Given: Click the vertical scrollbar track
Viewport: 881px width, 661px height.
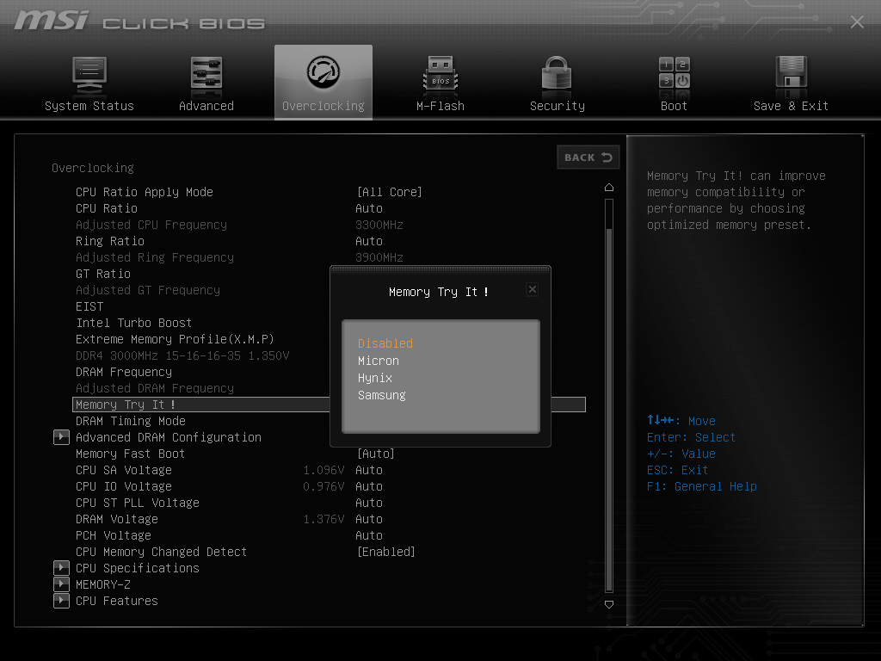Looking at the screenshot, I should pos(608,396).
